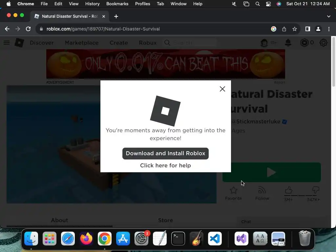Open the Roblox user avatar profile
Image resolution: width=336 pixels, height=252 pixels.
[264, 43]
